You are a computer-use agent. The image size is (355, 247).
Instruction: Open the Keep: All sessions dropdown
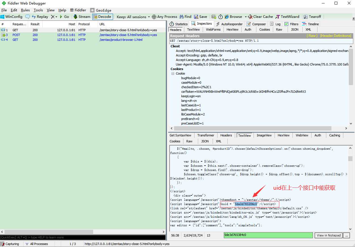point(133,17)
